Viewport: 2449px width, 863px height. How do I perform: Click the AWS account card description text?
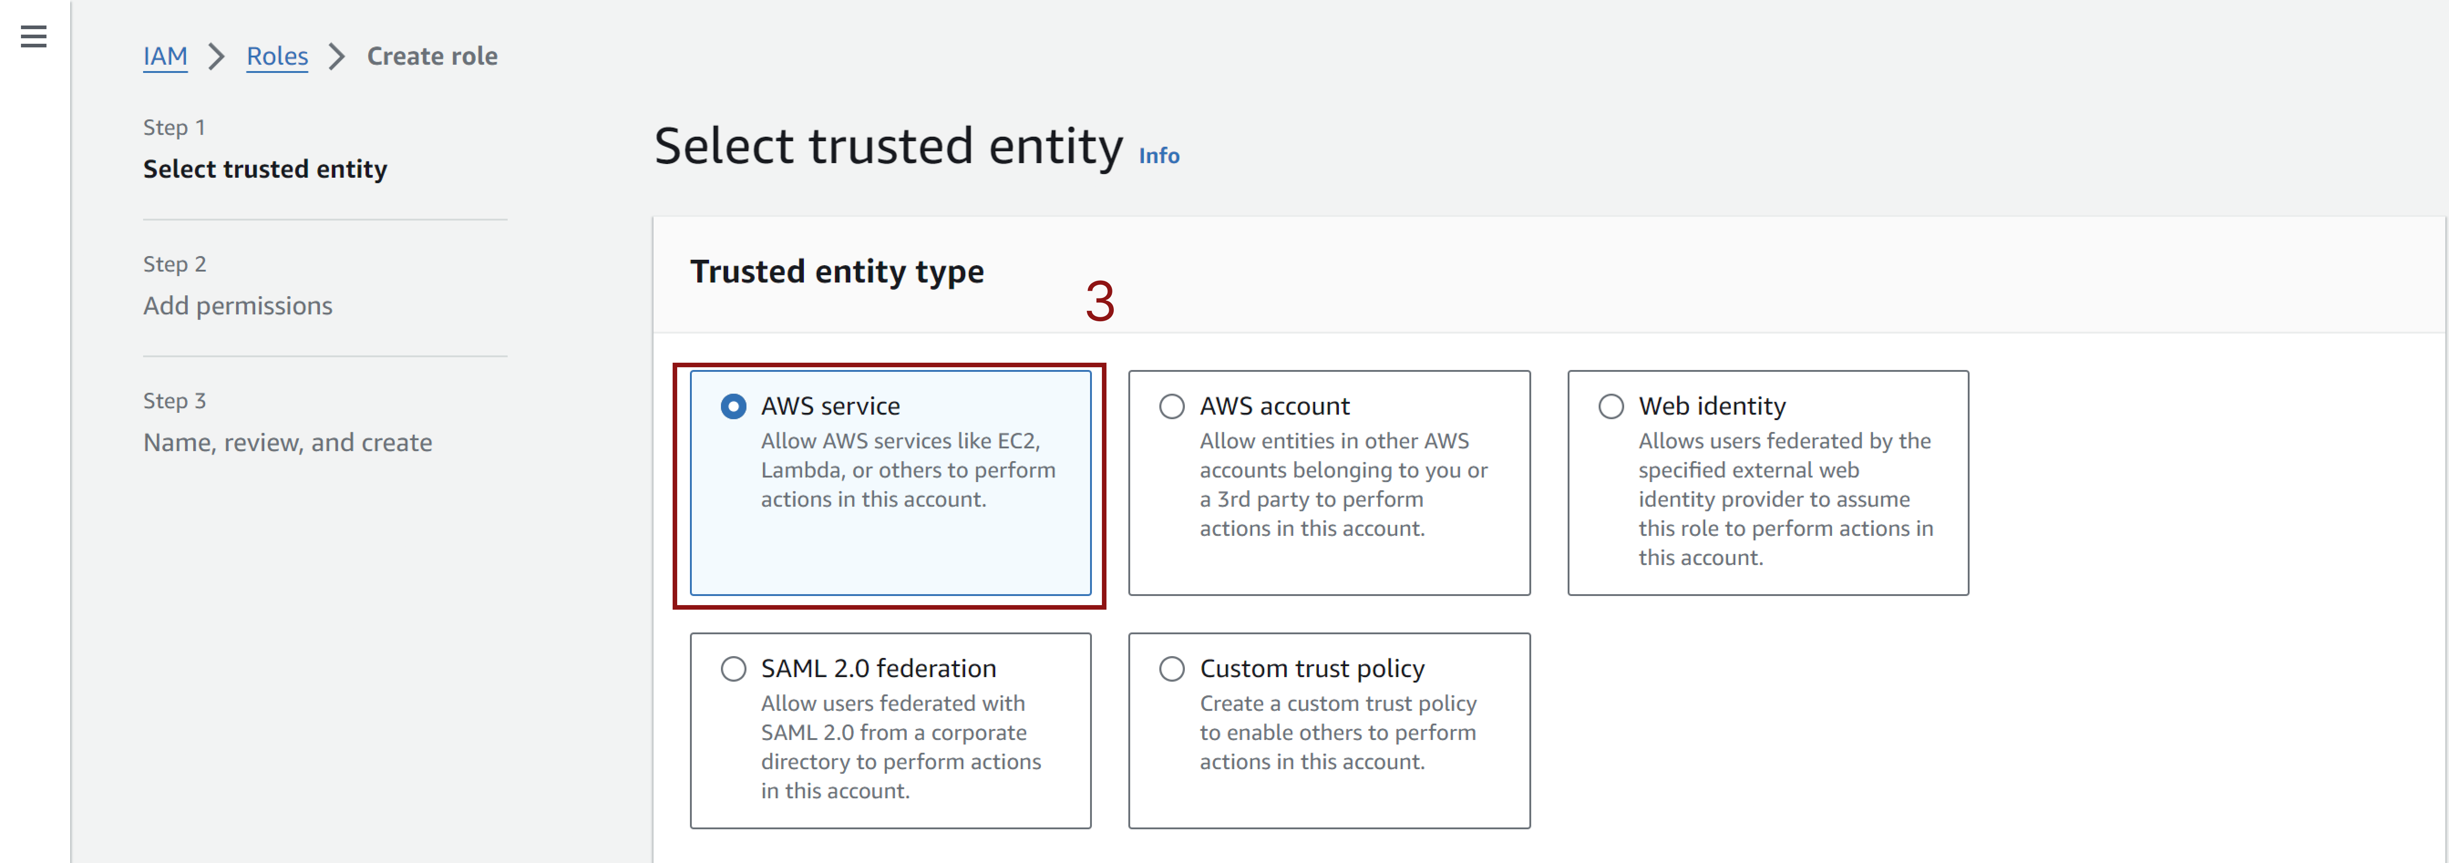1343,485
